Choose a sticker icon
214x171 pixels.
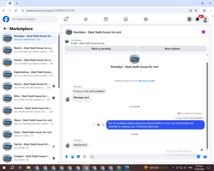pos(78,157)
